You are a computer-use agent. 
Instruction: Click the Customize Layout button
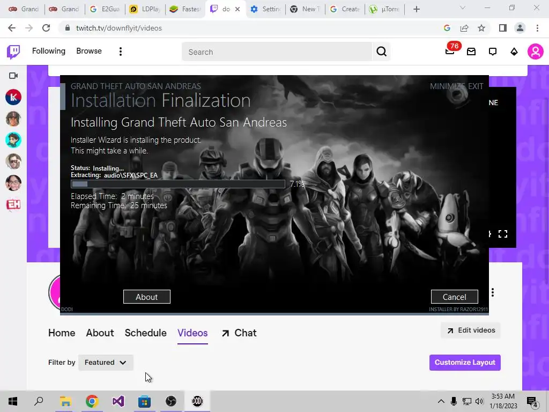465,363
